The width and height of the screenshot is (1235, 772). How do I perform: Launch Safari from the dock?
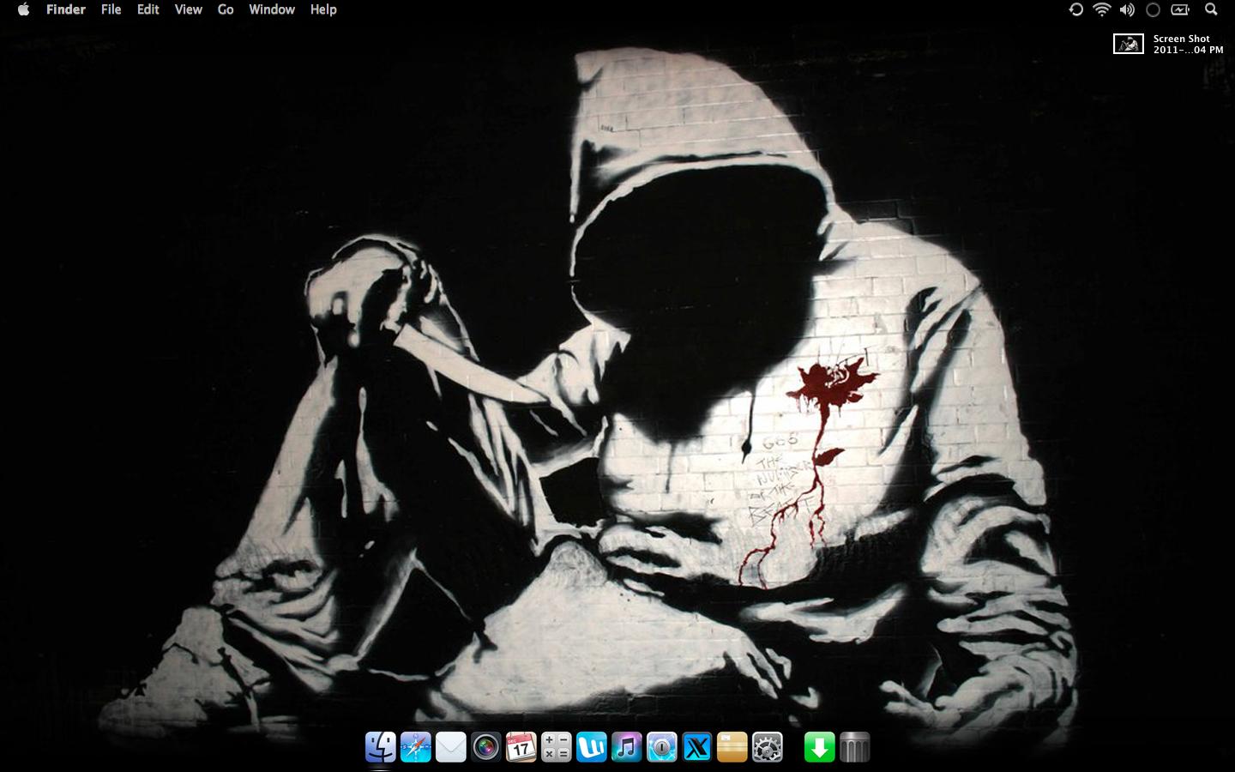click(416, 747)
